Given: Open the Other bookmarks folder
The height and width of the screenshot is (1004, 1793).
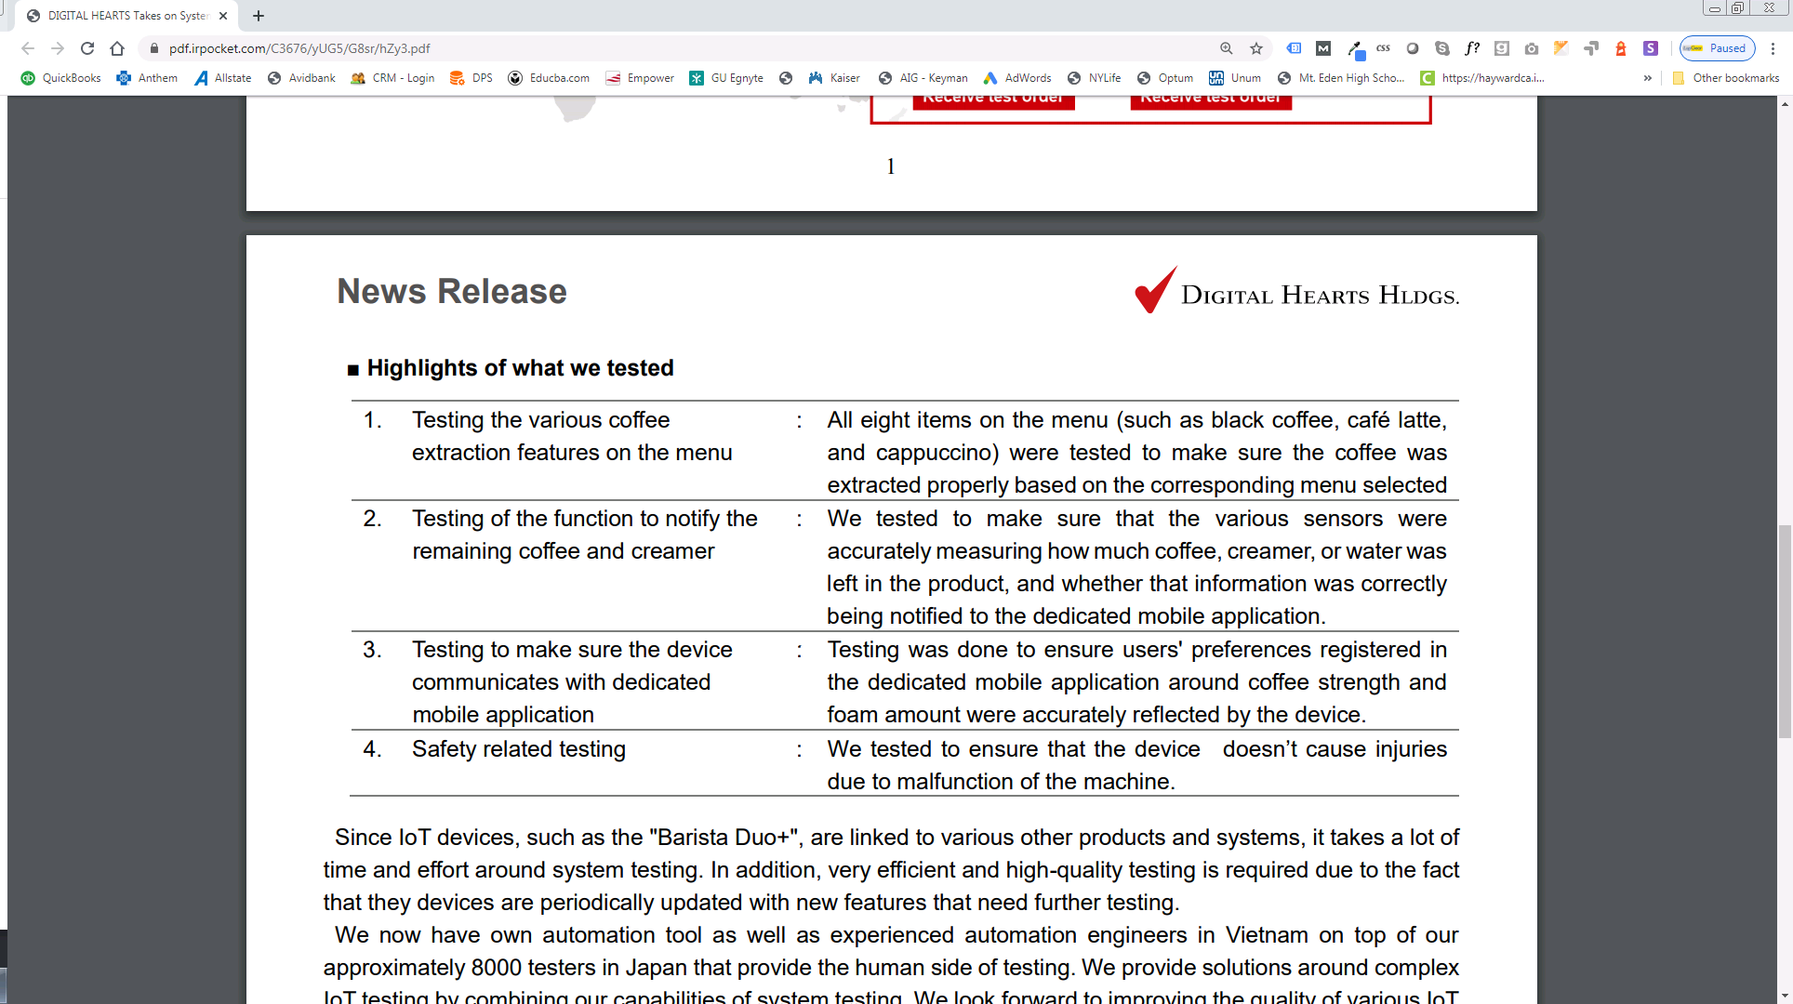Looking at the screenshot, I should 1725,78.
